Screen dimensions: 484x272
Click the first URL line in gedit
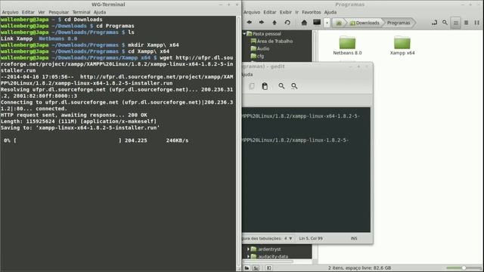tap(301, 116)
